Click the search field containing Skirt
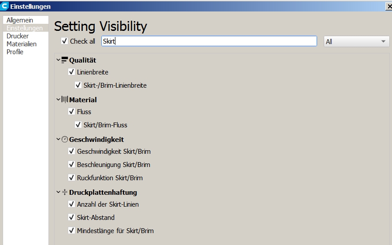 [209, 41]
